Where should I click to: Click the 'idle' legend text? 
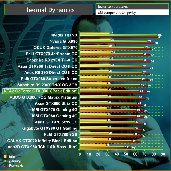(12, 157)
